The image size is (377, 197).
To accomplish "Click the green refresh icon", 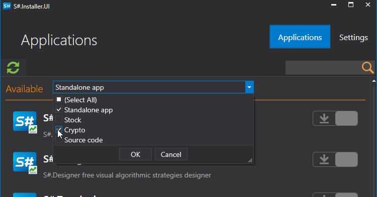I will click(x=13, y=68).
